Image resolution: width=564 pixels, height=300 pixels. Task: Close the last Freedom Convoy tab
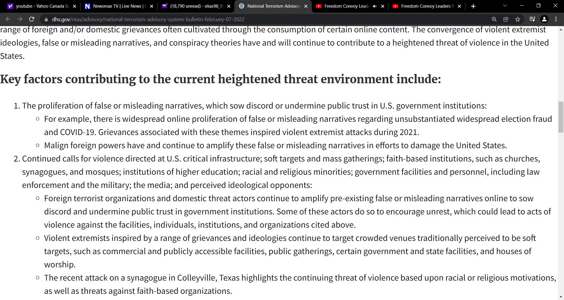[x=459, y=6]
